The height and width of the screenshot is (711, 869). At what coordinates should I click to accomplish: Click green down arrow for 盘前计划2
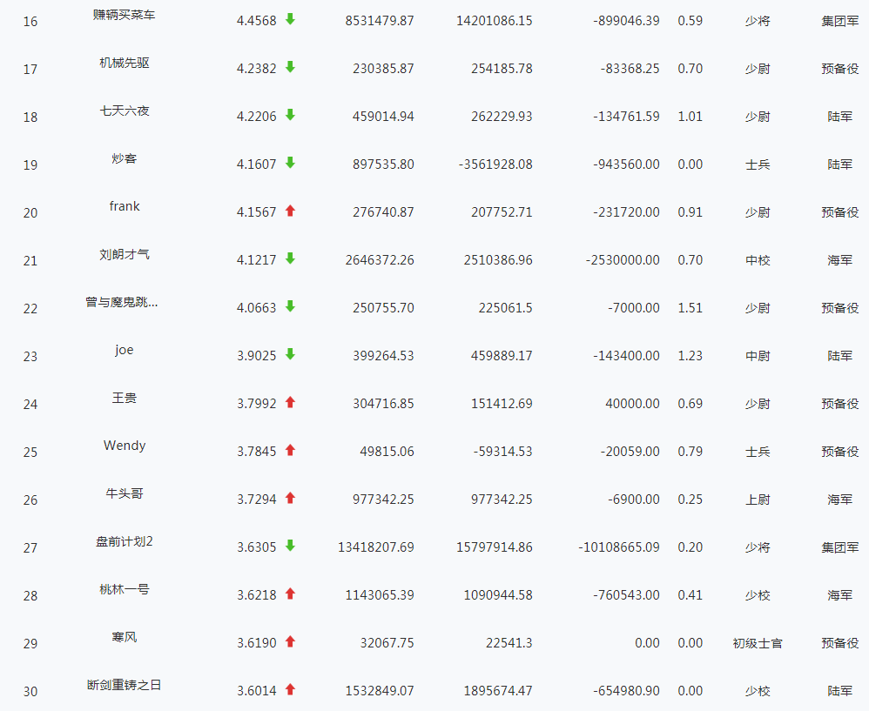[x=290, y=546]
